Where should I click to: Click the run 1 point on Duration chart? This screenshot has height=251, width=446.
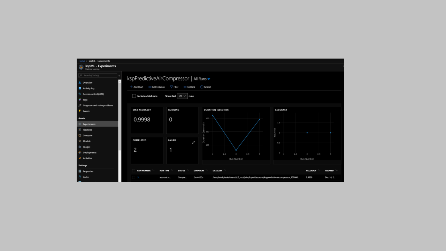pyautogui.click(x=213, y=115)
